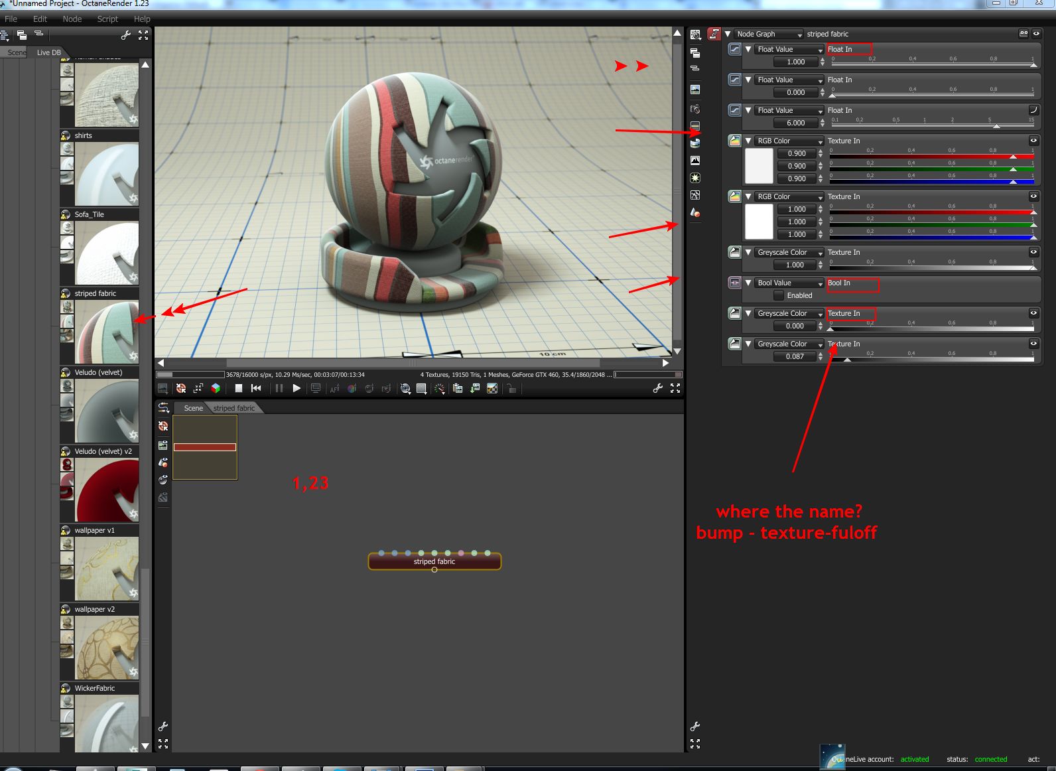This screenshot has height=771, width=1056.
Task: Select the imager icon in inspector sidebar
Action: pos(695,161)
